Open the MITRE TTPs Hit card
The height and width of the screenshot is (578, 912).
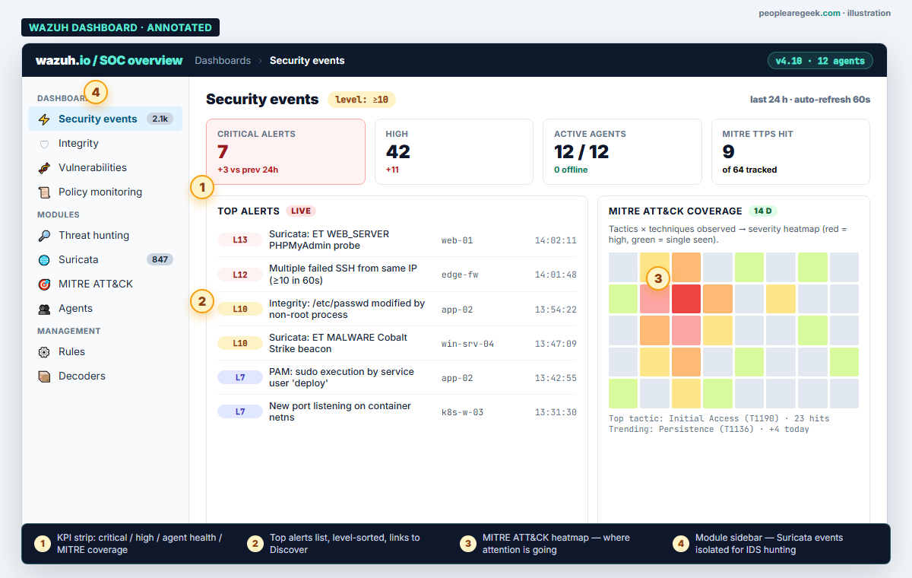tap(790, 151)
